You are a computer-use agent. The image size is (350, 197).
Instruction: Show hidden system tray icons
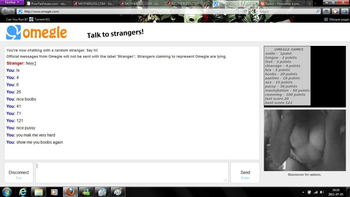[x=302, y=192]
